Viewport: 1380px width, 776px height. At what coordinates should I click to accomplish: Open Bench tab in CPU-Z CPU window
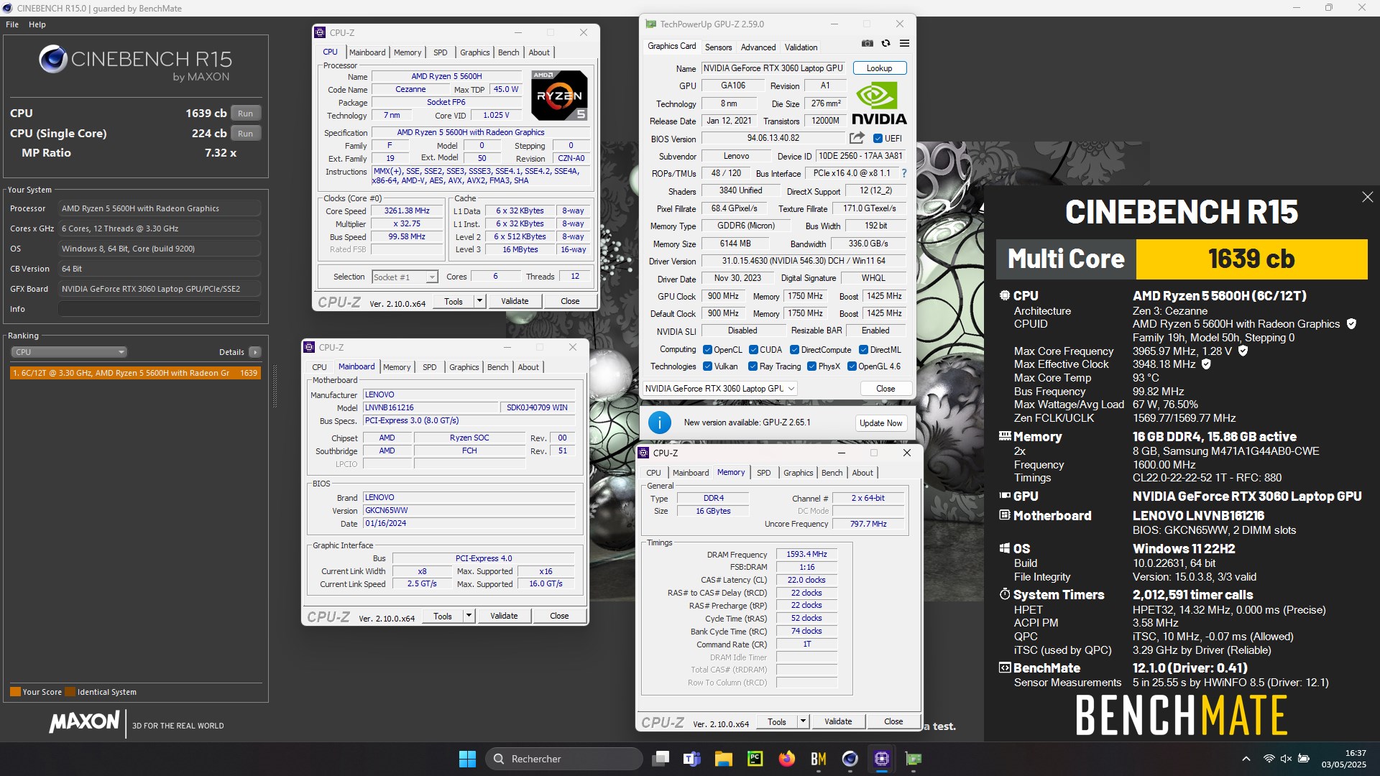tap(508, 52)
